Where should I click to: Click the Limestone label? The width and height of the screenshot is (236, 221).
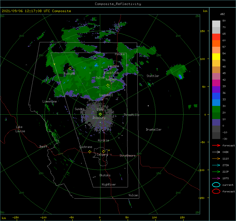pyautogui.click(x=50, y=101)
